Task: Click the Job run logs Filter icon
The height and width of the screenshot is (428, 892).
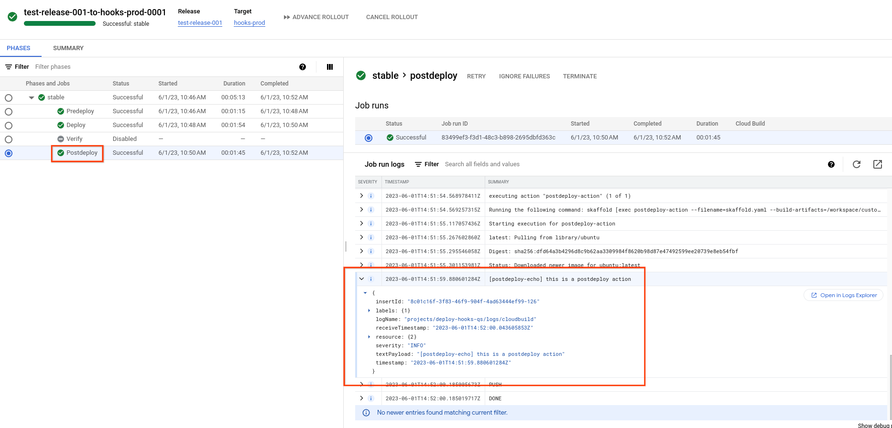Action: click(x=418, y=164)
